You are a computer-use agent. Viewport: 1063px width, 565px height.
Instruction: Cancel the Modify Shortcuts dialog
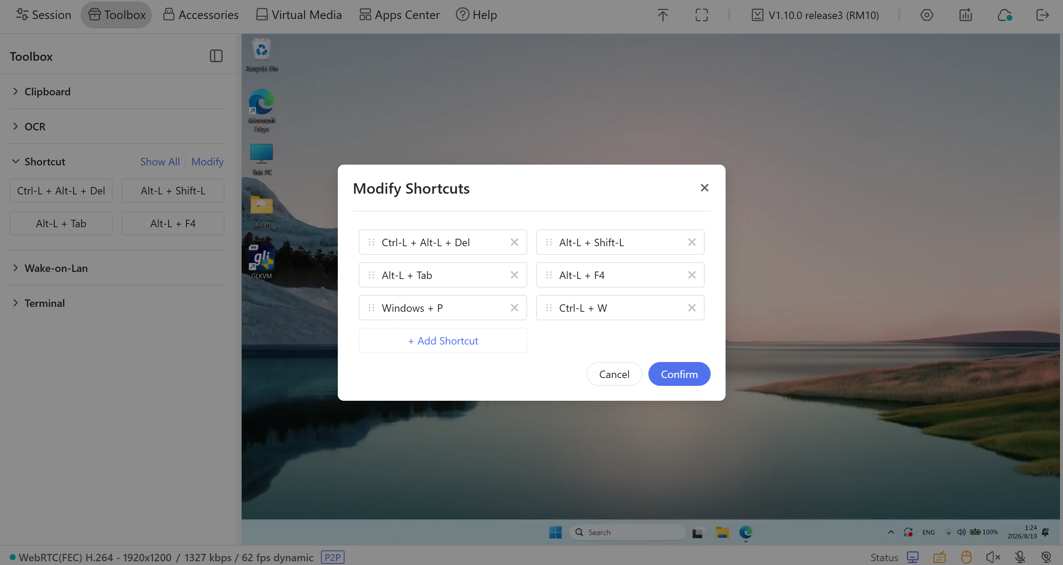[x=614, y=374]
